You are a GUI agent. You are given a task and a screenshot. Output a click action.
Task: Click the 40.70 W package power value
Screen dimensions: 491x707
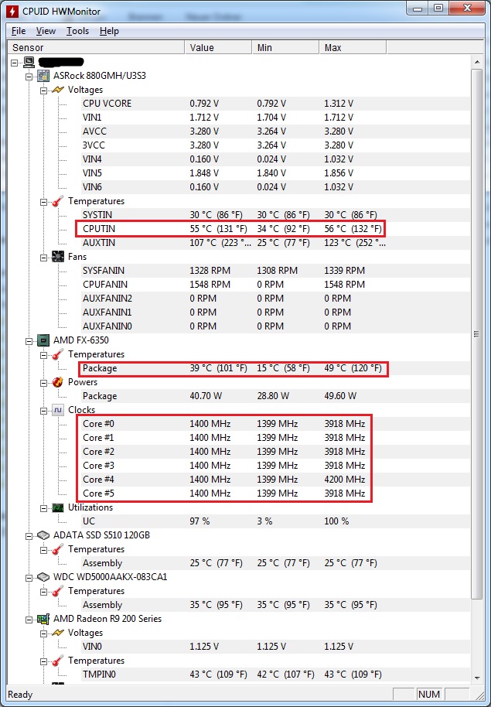point(206,396)
